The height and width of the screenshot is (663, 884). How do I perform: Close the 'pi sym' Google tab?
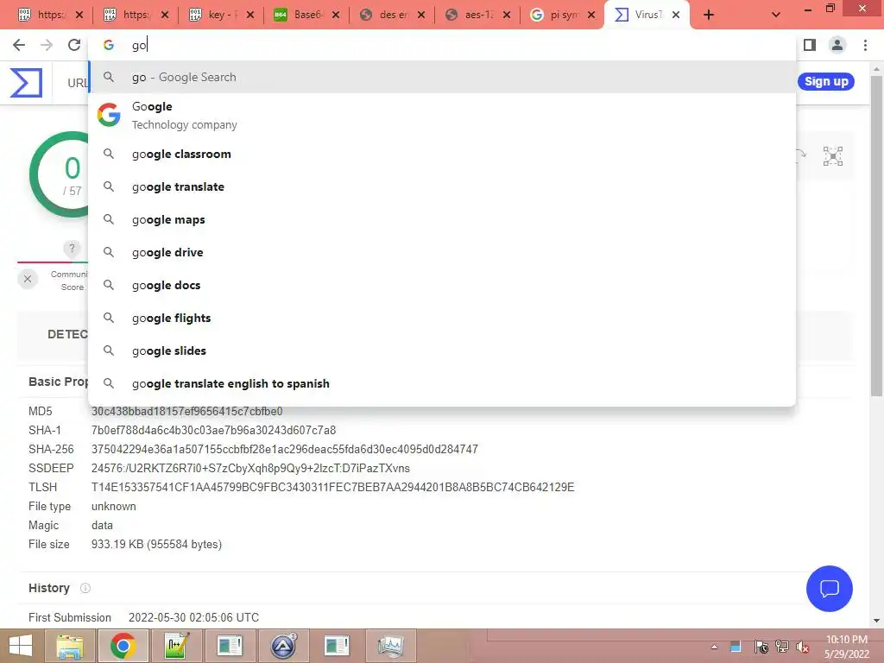pos(591,16)
